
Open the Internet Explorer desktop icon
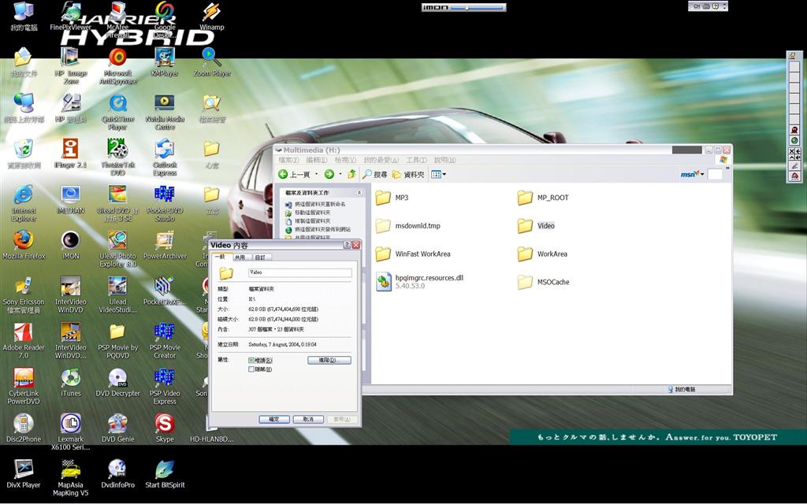pyautogui.click(x=24, y=202)
